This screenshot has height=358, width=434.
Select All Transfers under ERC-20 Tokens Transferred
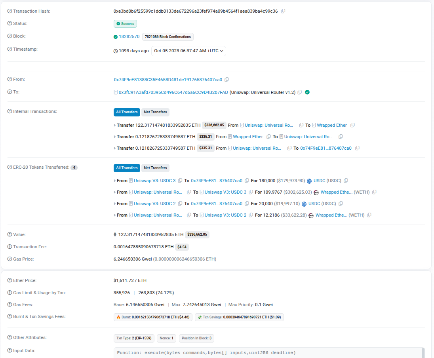click(x=127, y=168)
